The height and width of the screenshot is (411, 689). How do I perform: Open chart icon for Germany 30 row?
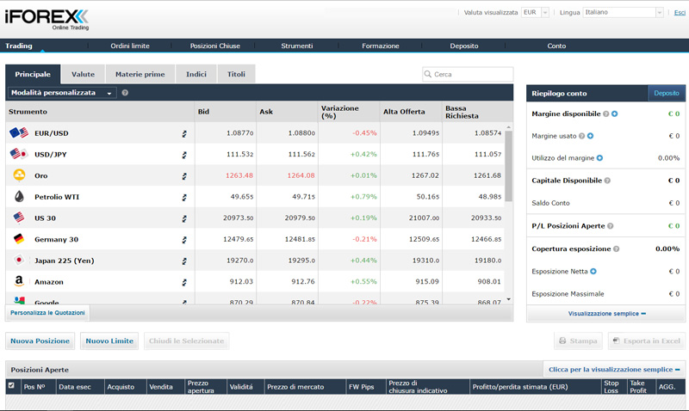click(184, 240)
